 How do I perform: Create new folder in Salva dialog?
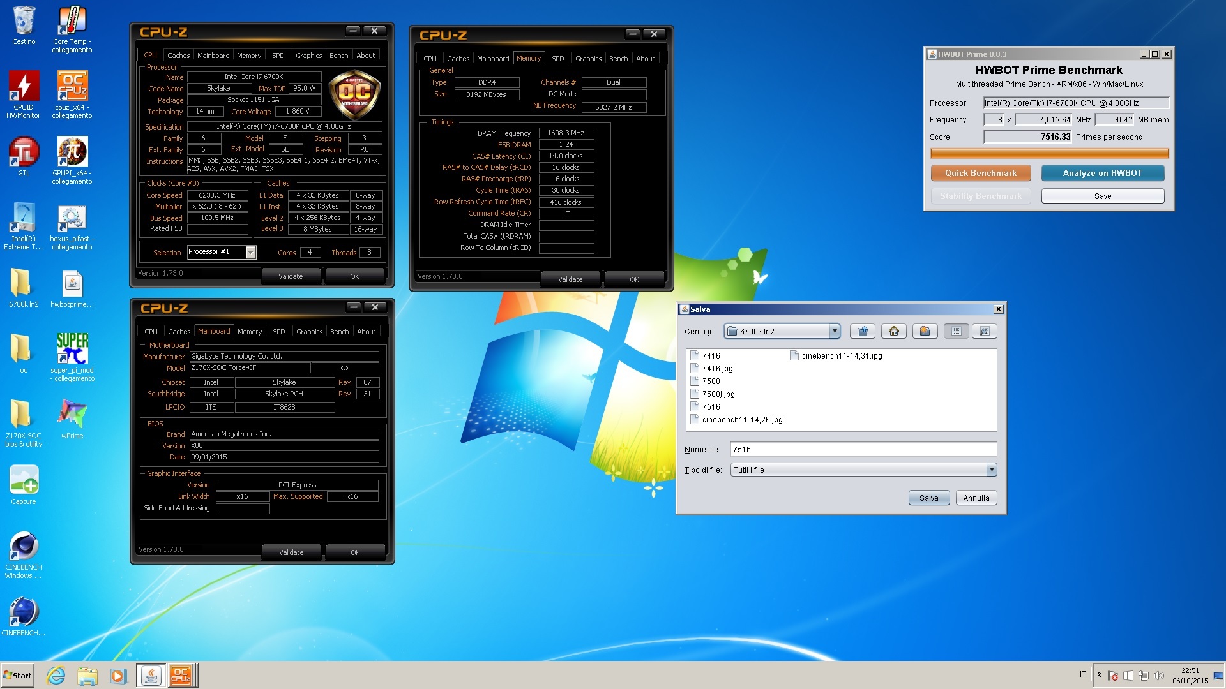[x=925, y=331]
